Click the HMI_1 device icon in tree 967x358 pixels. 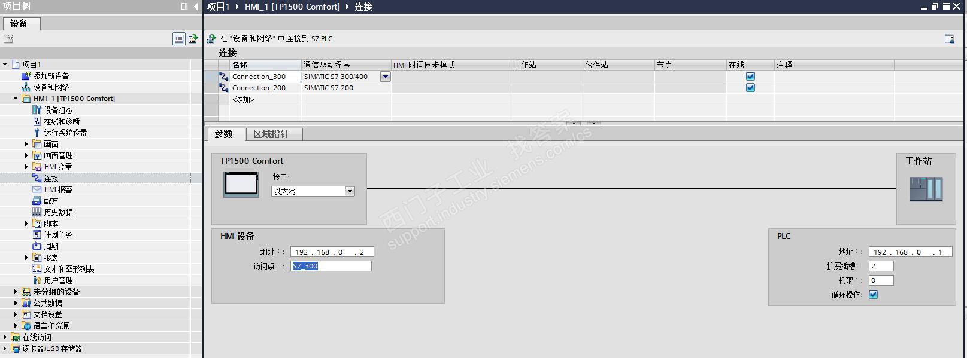coord(26,99)
